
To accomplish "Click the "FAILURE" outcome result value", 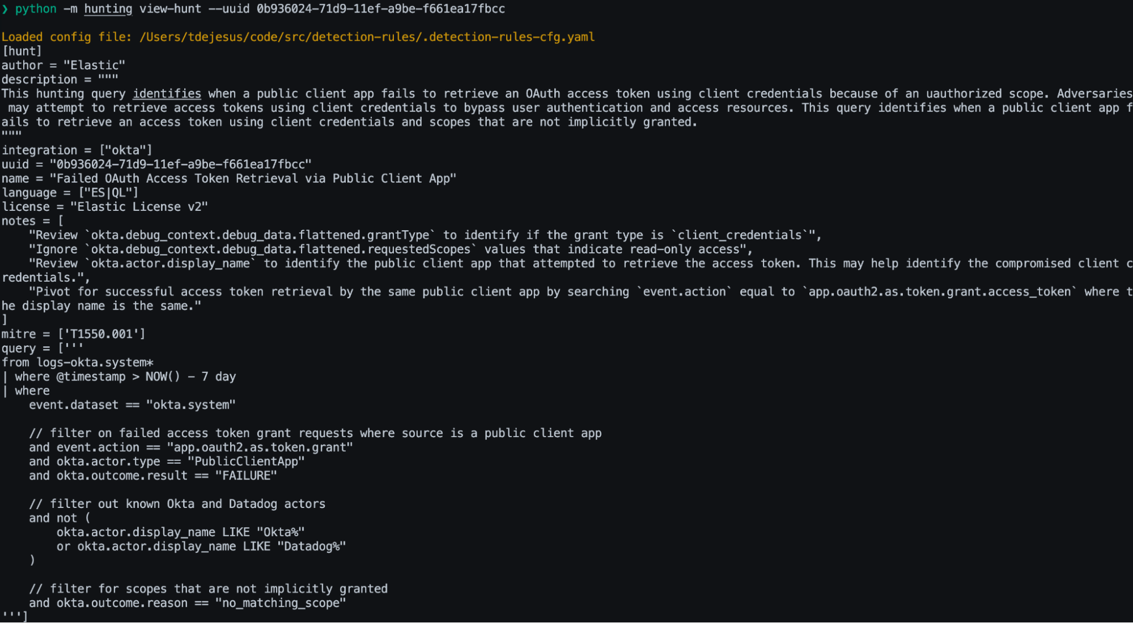I will tap(246, 476).
